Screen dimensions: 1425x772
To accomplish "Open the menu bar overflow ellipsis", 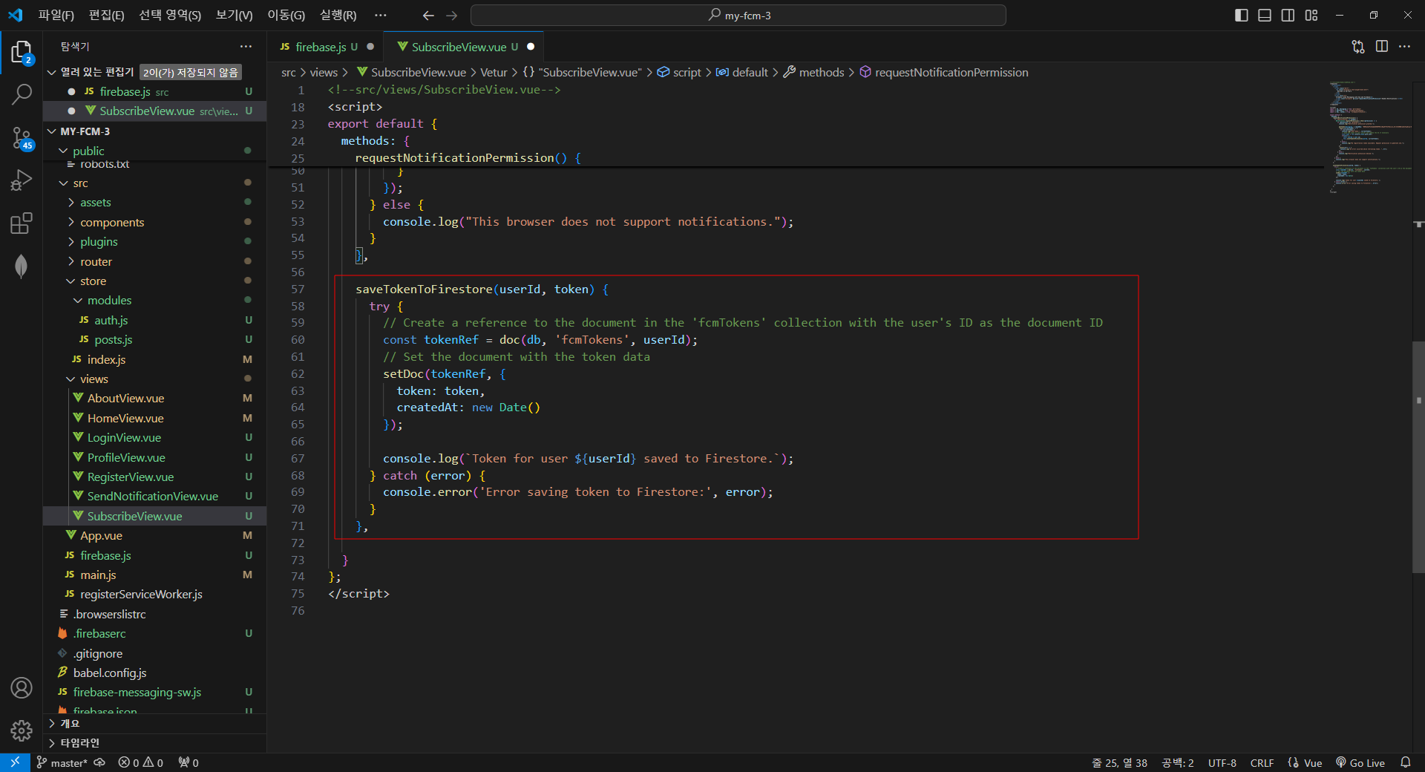I will [381, 15].
